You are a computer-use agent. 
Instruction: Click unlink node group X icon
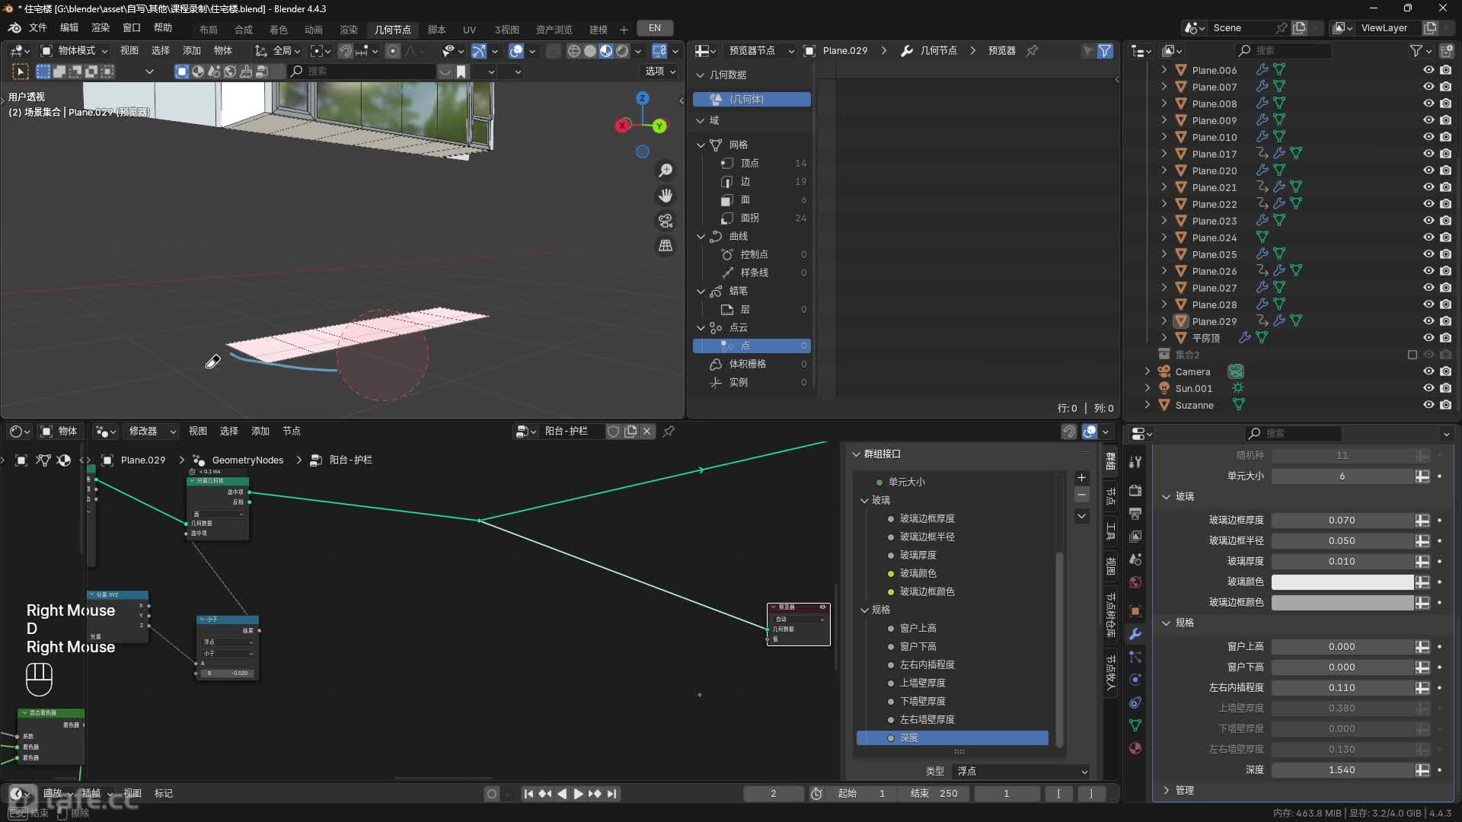pyautogui.click(x=647, y=432)
